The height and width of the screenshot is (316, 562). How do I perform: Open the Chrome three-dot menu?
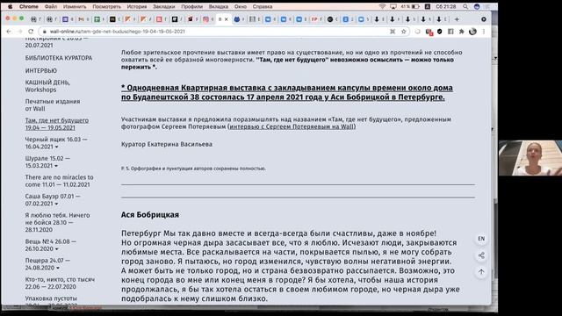[x=484, y=32]
